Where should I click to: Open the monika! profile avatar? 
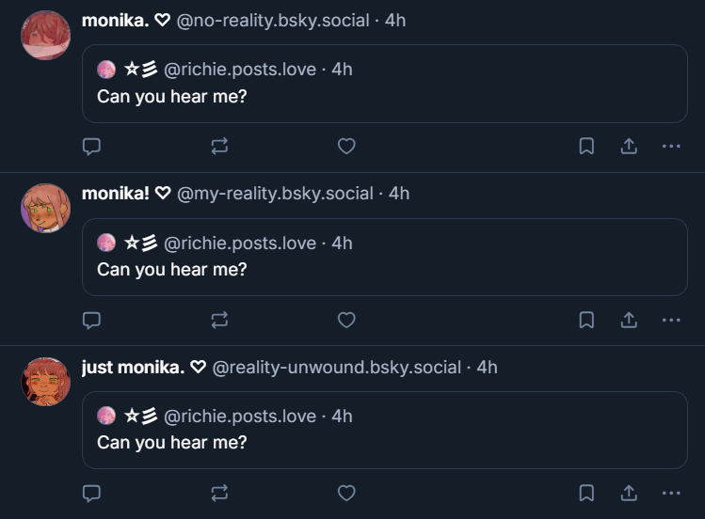(45, 208)
